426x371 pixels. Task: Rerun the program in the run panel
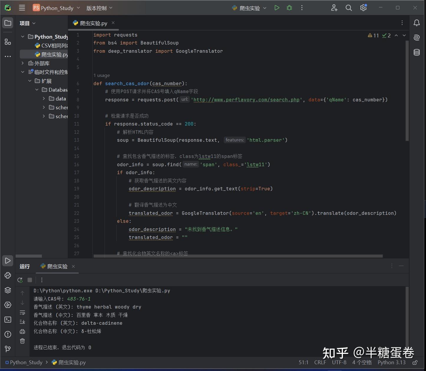coord(20,280)
